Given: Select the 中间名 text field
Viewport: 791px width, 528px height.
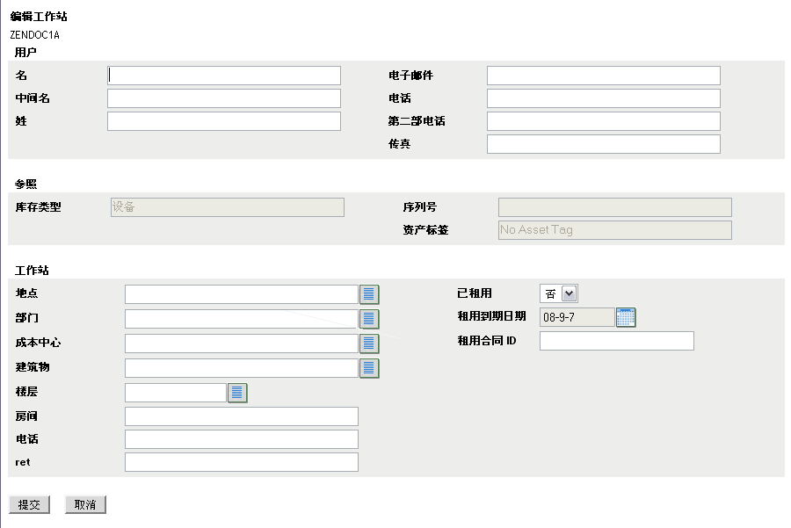Looking at the screenshot, I should pos(224,98).
